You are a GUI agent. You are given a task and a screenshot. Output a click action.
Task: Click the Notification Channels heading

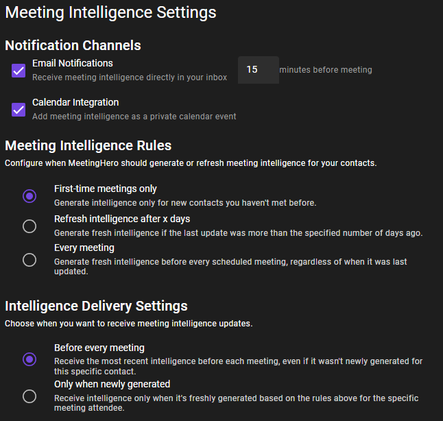(73, 45)
